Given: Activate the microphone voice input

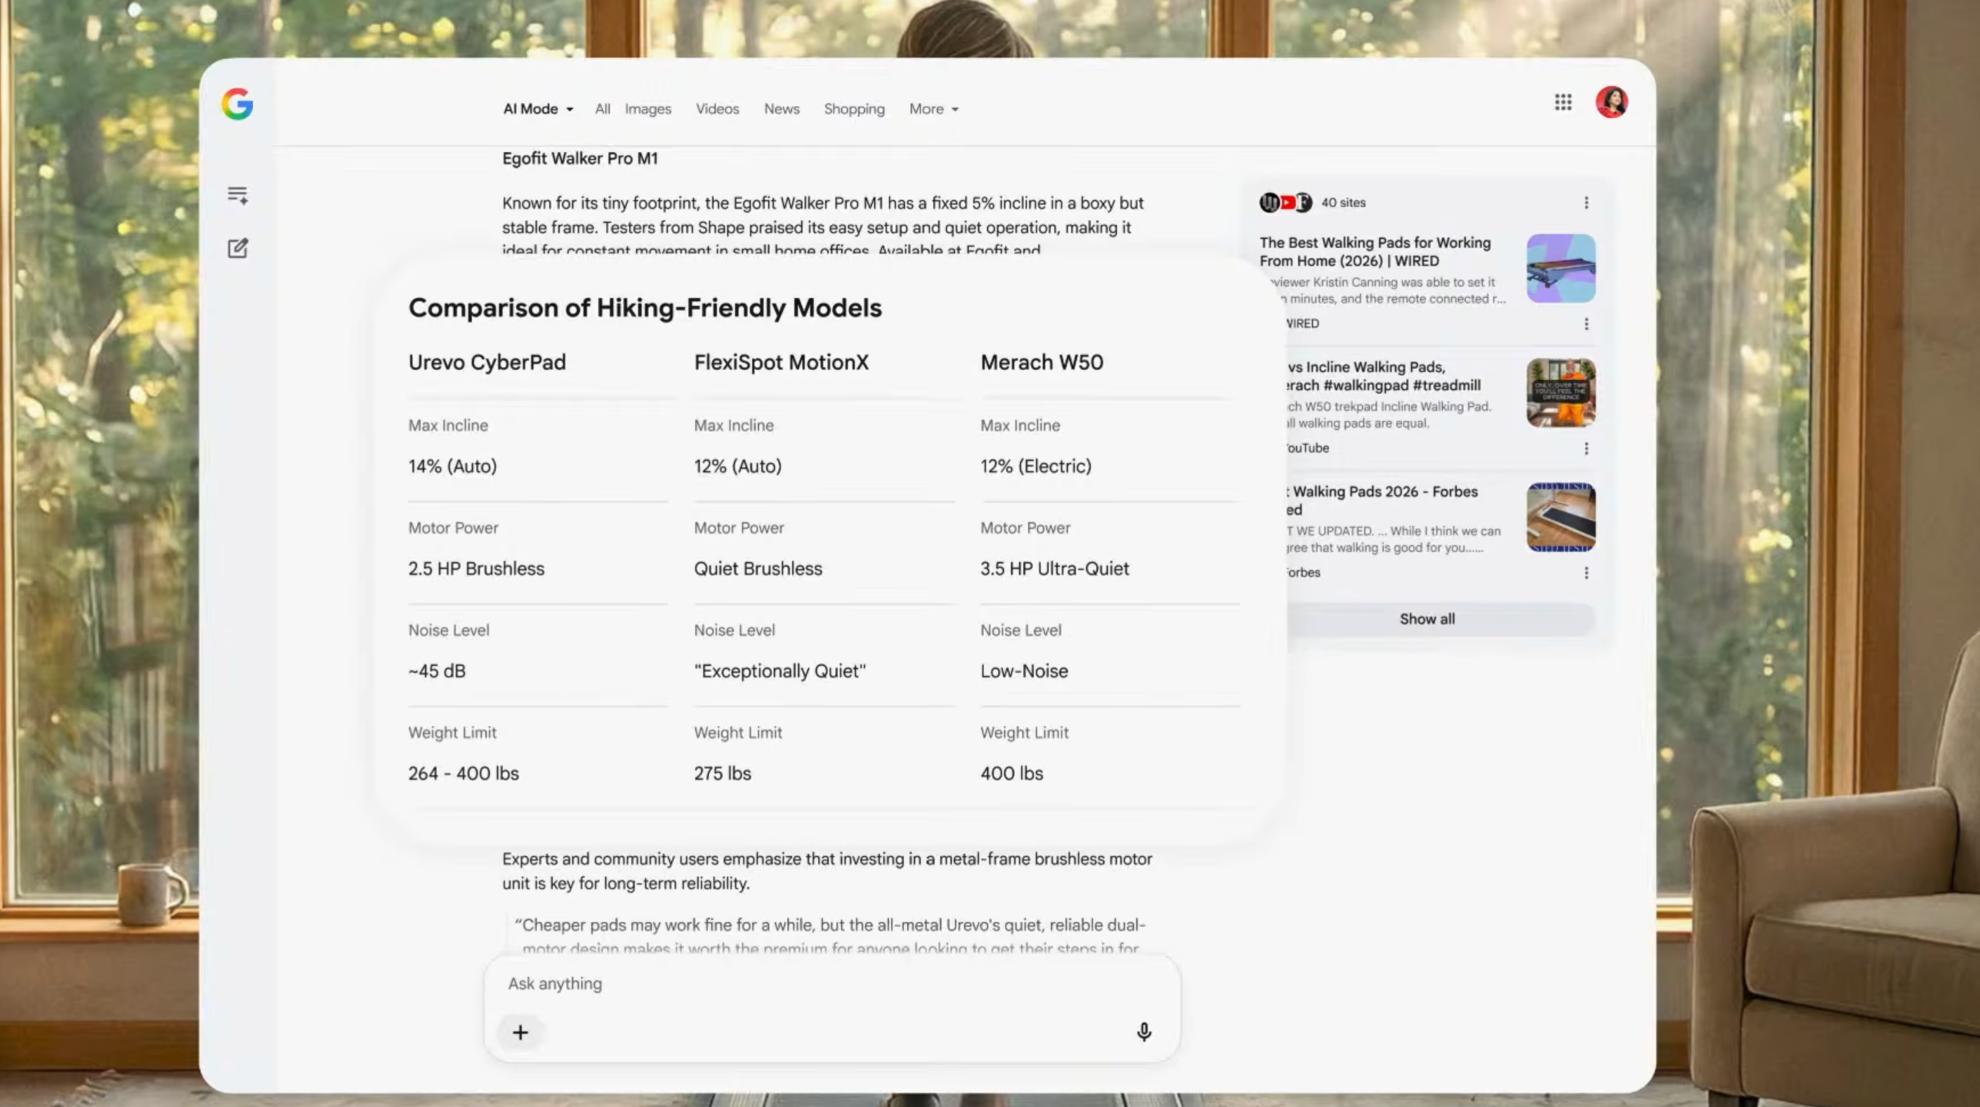Looking at the screenshot, I should (1143, 1032).
